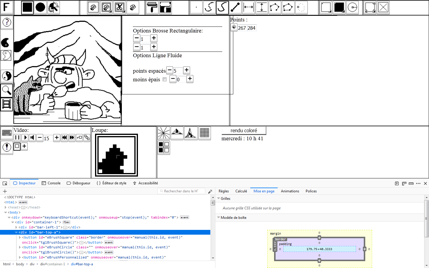Collapse the 'Modèle de boîte' section

pos(219,217)
